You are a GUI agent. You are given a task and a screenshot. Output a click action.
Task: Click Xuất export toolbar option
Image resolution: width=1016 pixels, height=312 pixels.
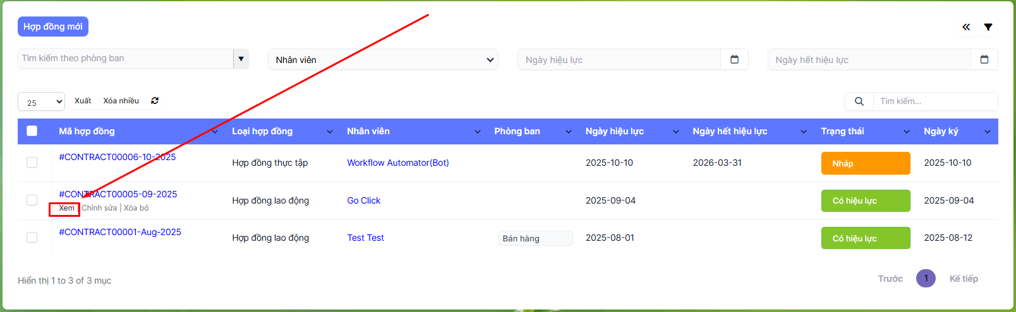[x=83, y=101]
